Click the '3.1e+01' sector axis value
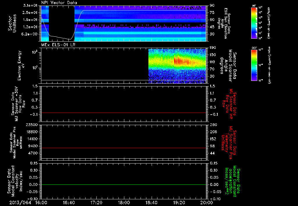The height and width of the screenshot is (206, 298). point(31,6)
